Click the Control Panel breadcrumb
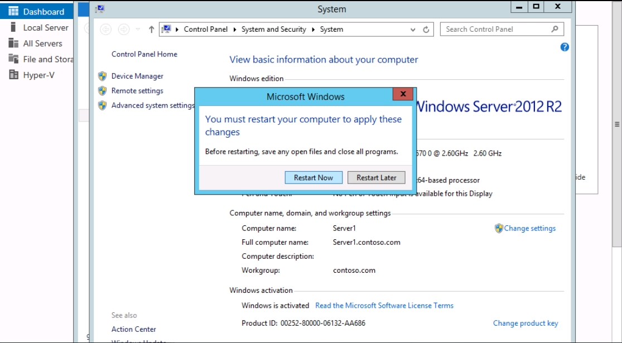This screenshot has height=343, width=622. click(x=205, y=30)
